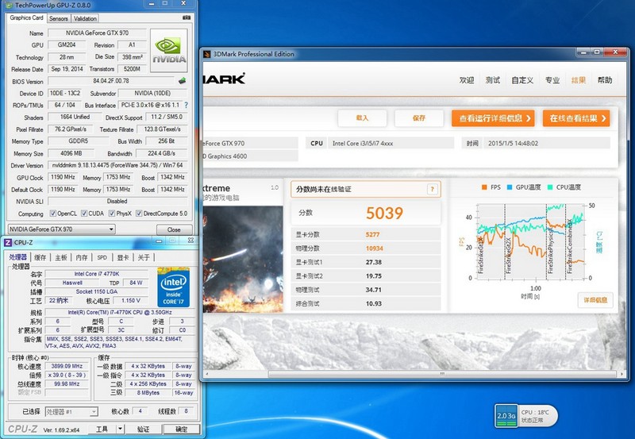Click the orange FPS legend swatch
The width and height of the screenshot is (635, 439).
pyautogui.click(x=484, y=187)
